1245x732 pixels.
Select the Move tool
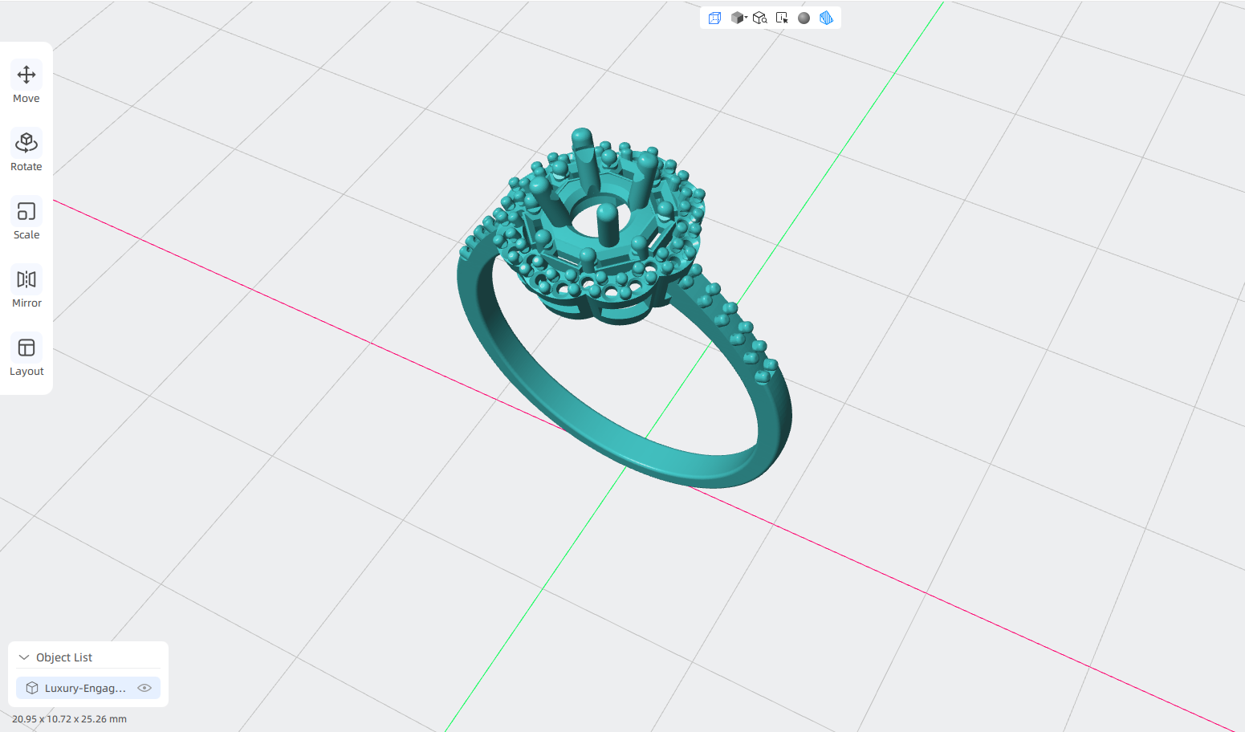[x=26, y=83]
